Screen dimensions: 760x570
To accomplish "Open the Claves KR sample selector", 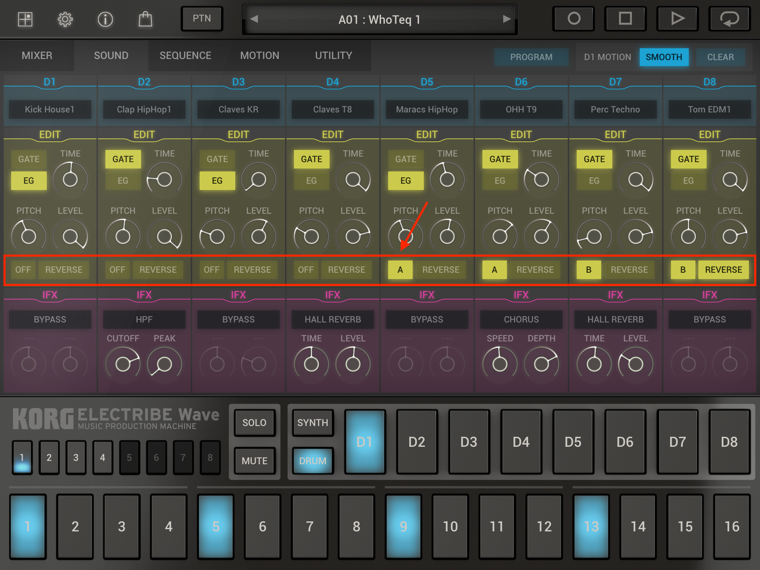I will pyautogui.click(x=238, y=109).
